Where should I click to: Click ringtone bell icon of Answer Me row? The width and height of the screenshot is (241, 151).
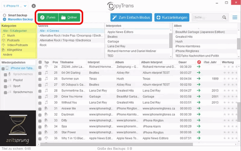pos(46,108)
